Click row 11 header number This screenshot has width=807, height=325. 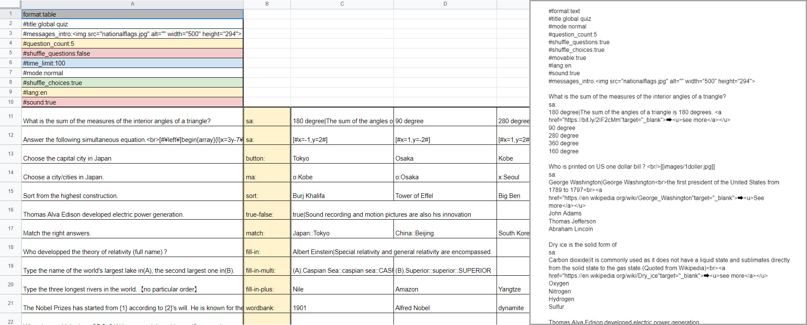click(x=11, y=116)
